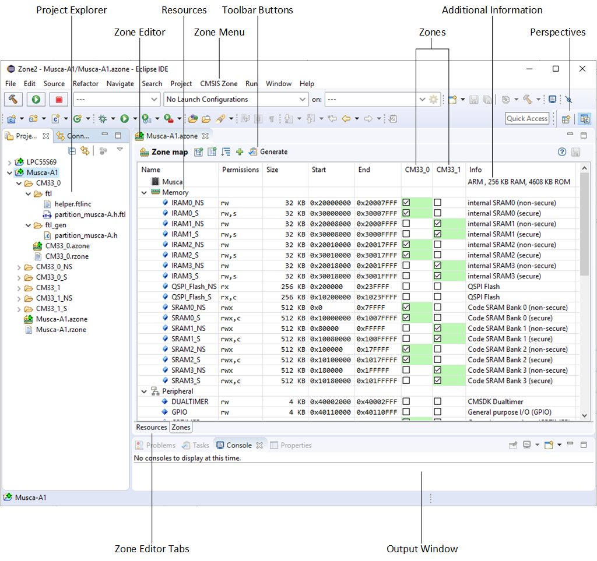This screenshot has width=597, height=561.
Task: Click the Generate button
Action: click(x=268, y=152)
